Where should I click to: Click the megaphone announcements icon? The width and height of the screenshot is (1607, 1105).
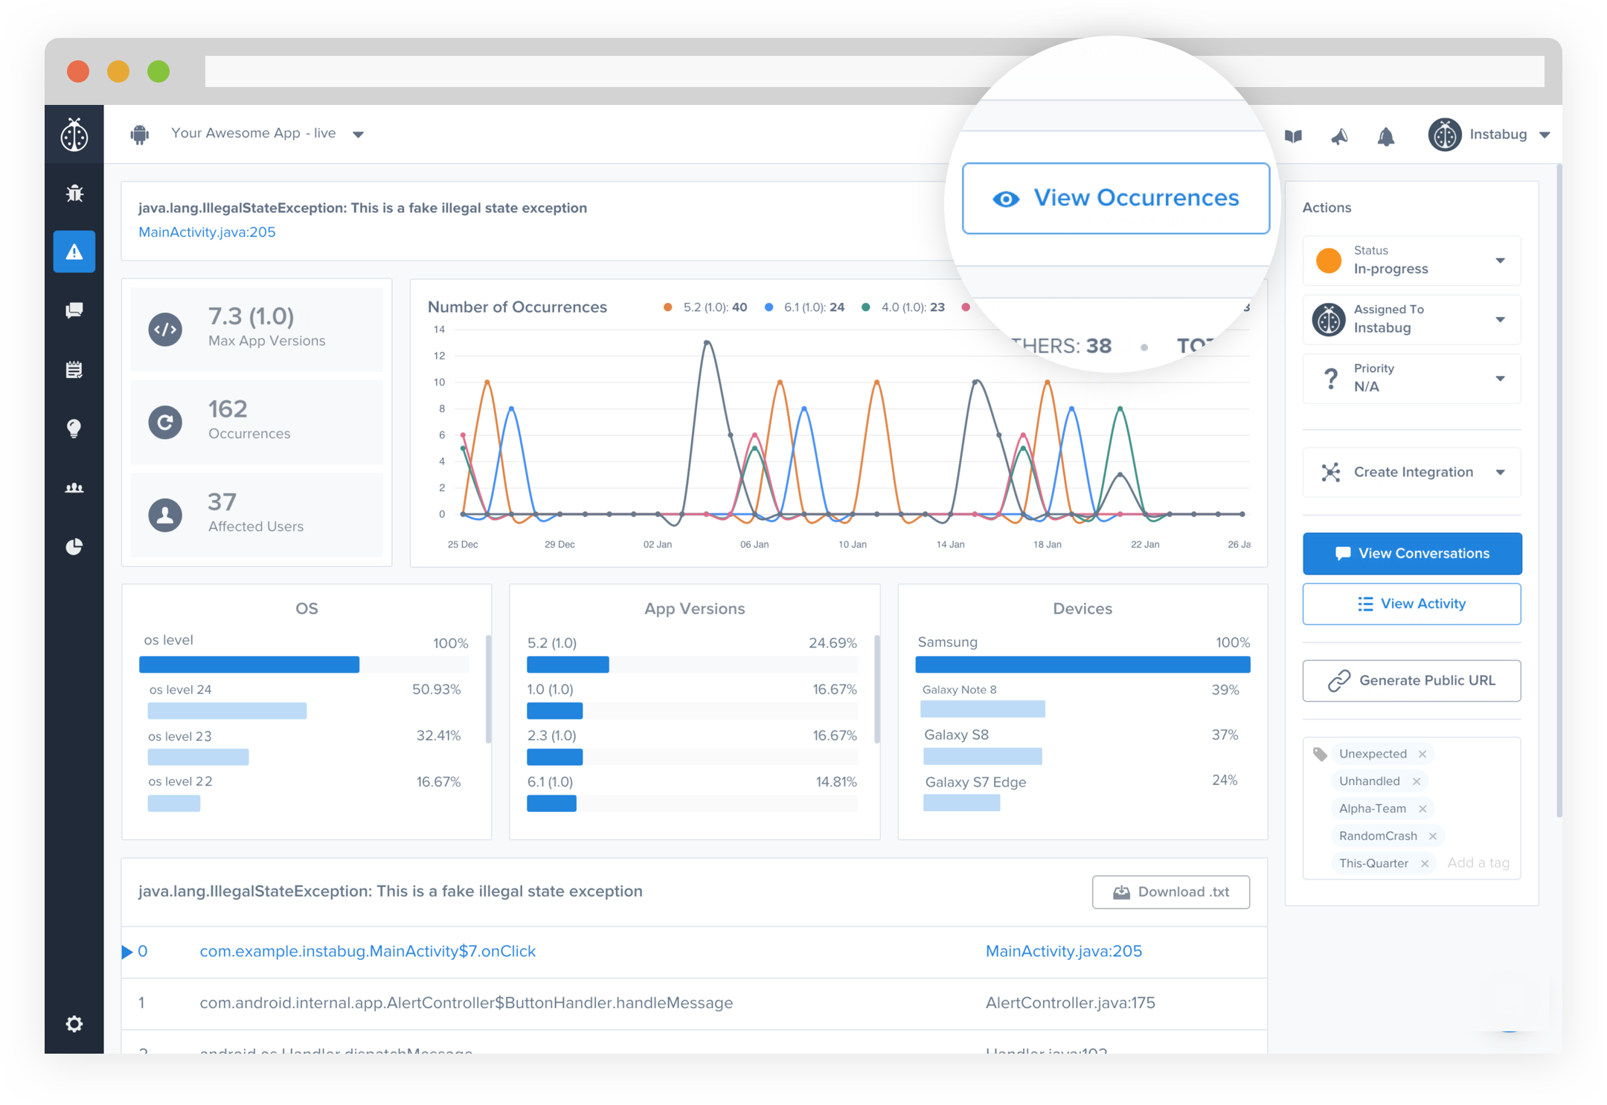click(1339, 136)
